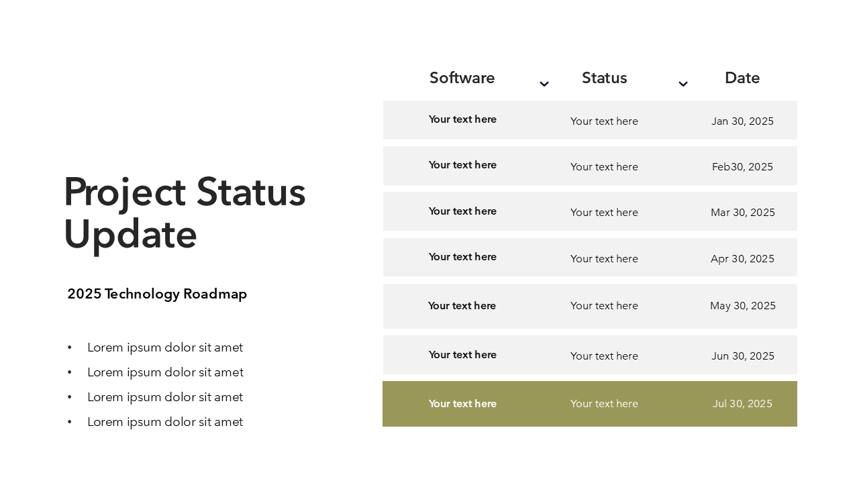Click the Date column header
This screenshot has height=483, width=859.
click(742, 78)
